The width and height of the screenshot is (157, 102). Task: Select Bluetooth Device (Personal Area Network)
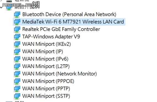(69, 14)
